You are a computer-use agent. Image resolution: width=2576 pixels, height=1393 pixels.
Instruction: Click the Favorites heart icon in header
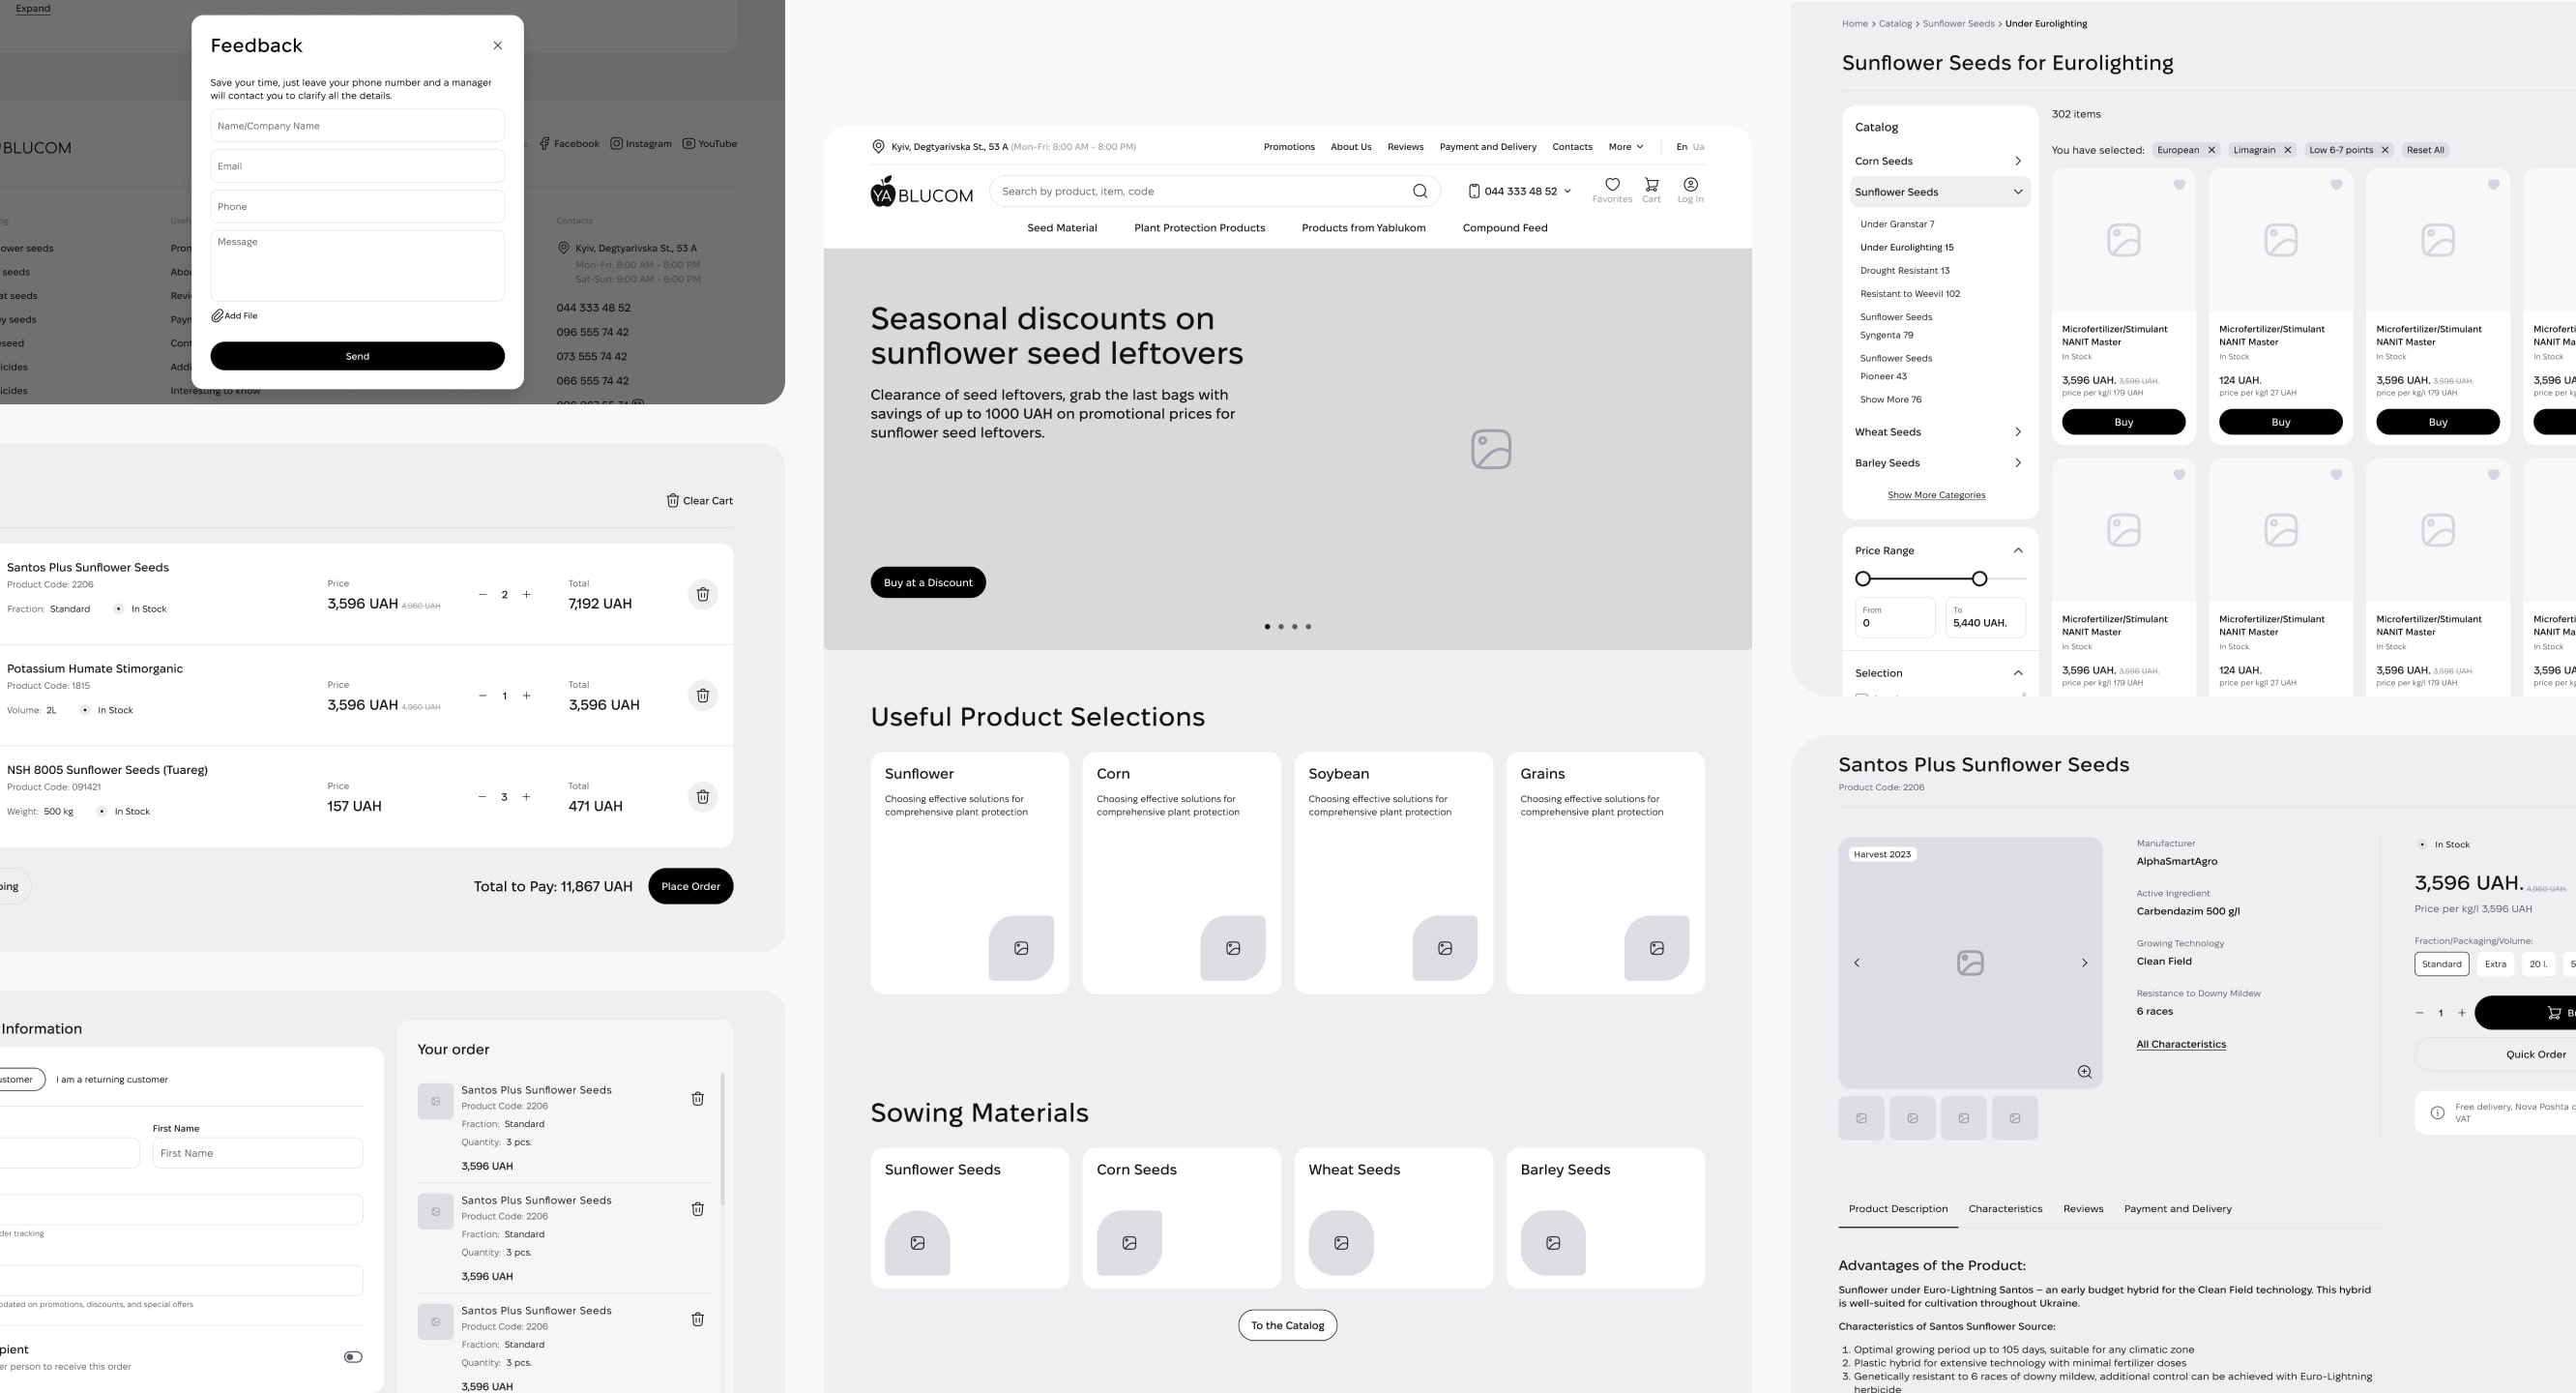tap(1612, 185)
